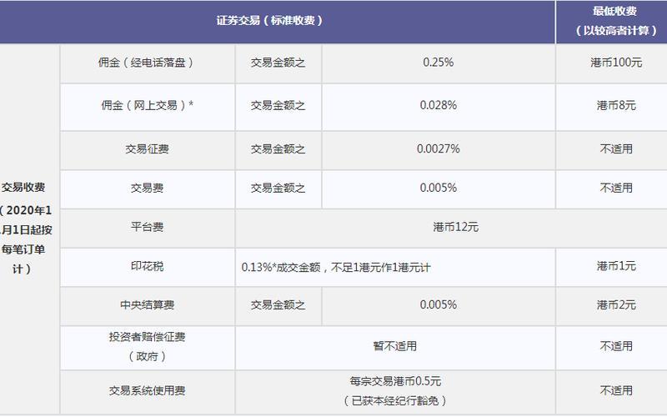Click the 印花税 row label
The height and width of the screenshot is (417, 667).
(147, 266)
